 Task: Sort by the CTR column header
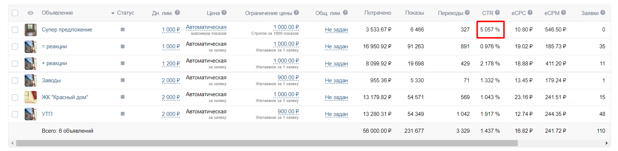(488, 13)
